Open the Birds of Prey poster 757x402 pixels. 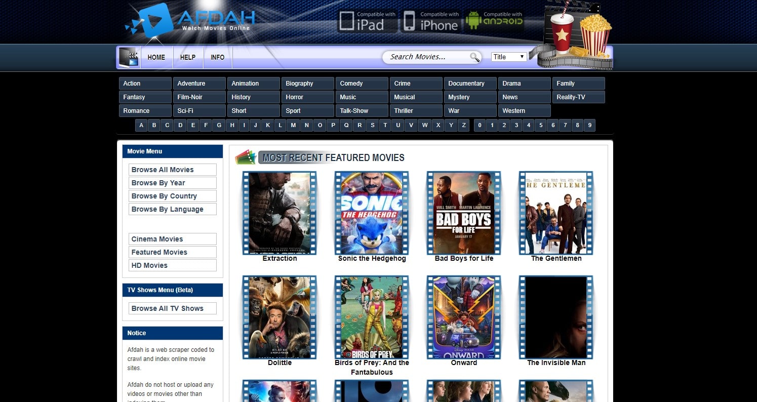click(372, 317)
